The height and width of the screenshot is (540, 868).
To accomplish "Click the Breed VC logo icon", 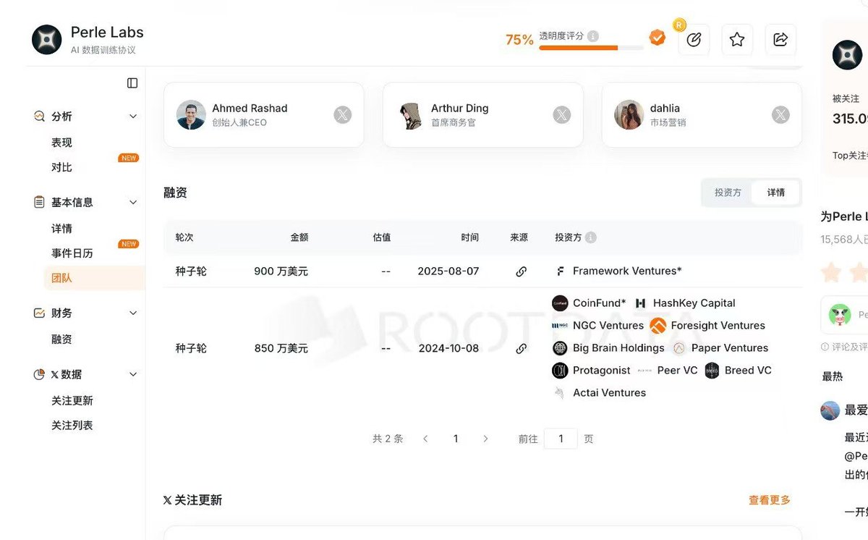I will point(712,371).
